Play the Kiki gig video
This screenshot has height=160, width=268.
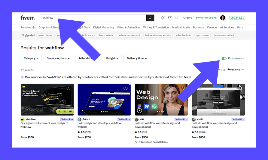coord(139,111)
